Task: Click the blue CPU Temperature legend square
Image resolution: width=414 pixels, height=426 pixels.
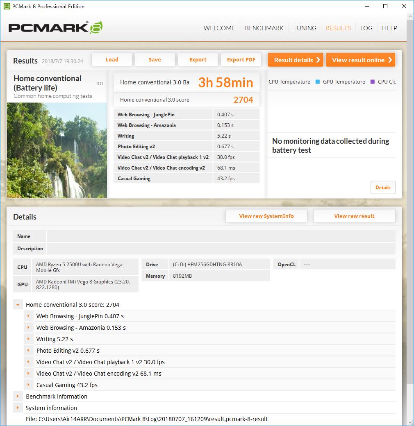Action: [x=317, y=82]
